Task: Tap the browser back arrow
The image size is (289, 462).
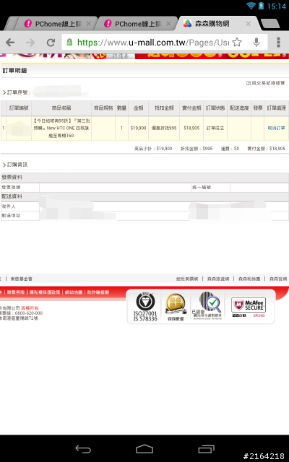Action: point(10,43)
